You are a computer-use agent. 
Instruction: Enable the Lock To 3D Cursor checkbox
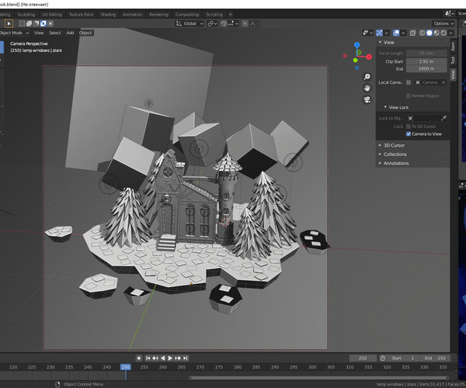click(409, 126)
